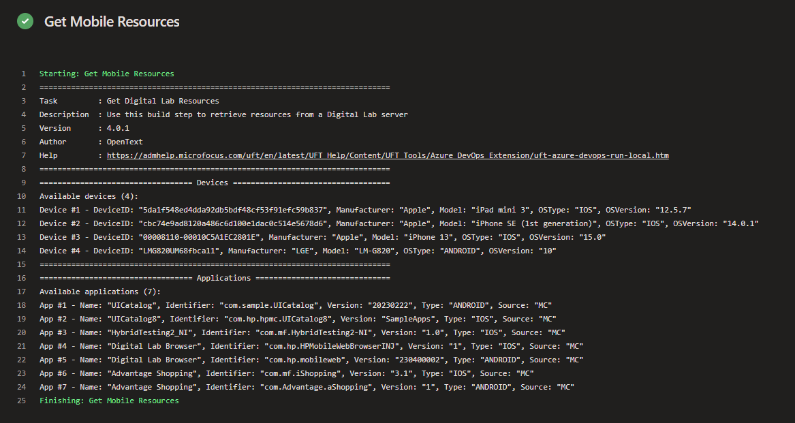
Task: Click the UICatalog8 app log line
Action: point(298,319)
